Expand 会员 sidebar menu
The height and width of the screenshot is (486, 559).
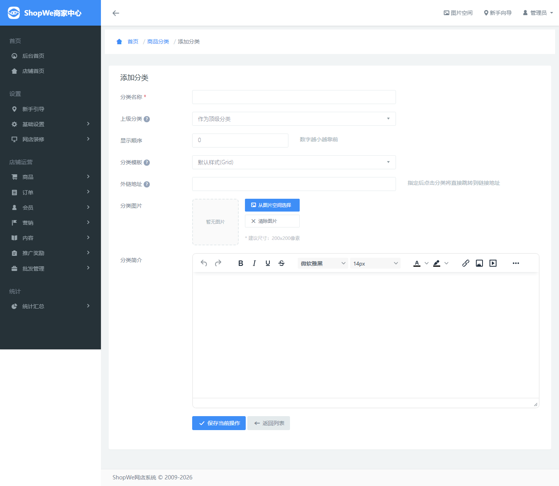click(x=50, y=208)
